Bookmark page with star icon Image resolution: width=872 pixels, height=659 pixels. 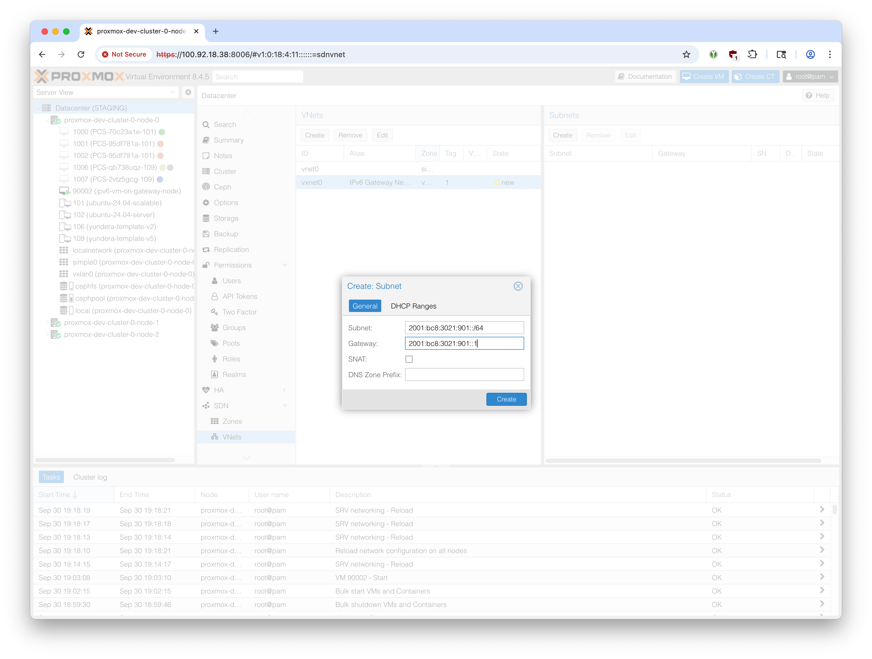pyautogui.click(x=686, y=54)
